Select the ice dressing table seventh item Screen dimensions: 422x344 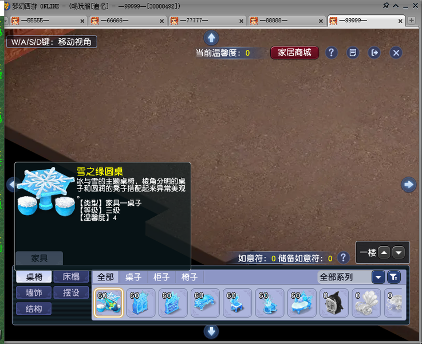[302, 303]
